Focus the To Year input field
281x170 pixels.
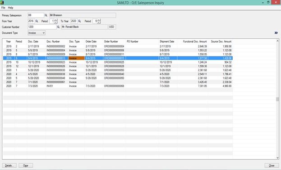pos(74,21)
